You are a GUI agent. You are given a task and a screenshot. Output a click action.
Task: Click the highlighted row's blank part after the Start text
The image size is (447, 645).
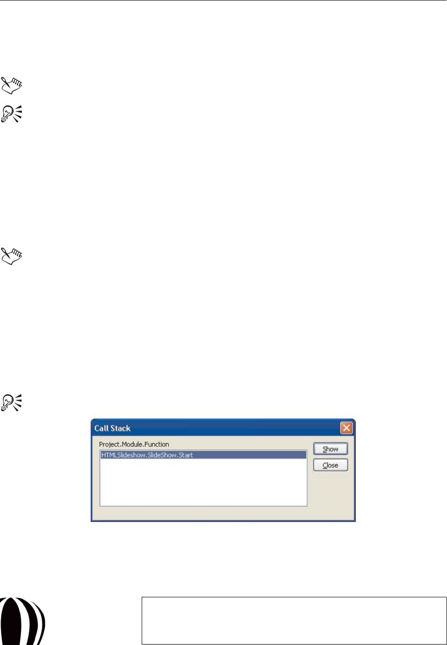[x=249, y=455]
